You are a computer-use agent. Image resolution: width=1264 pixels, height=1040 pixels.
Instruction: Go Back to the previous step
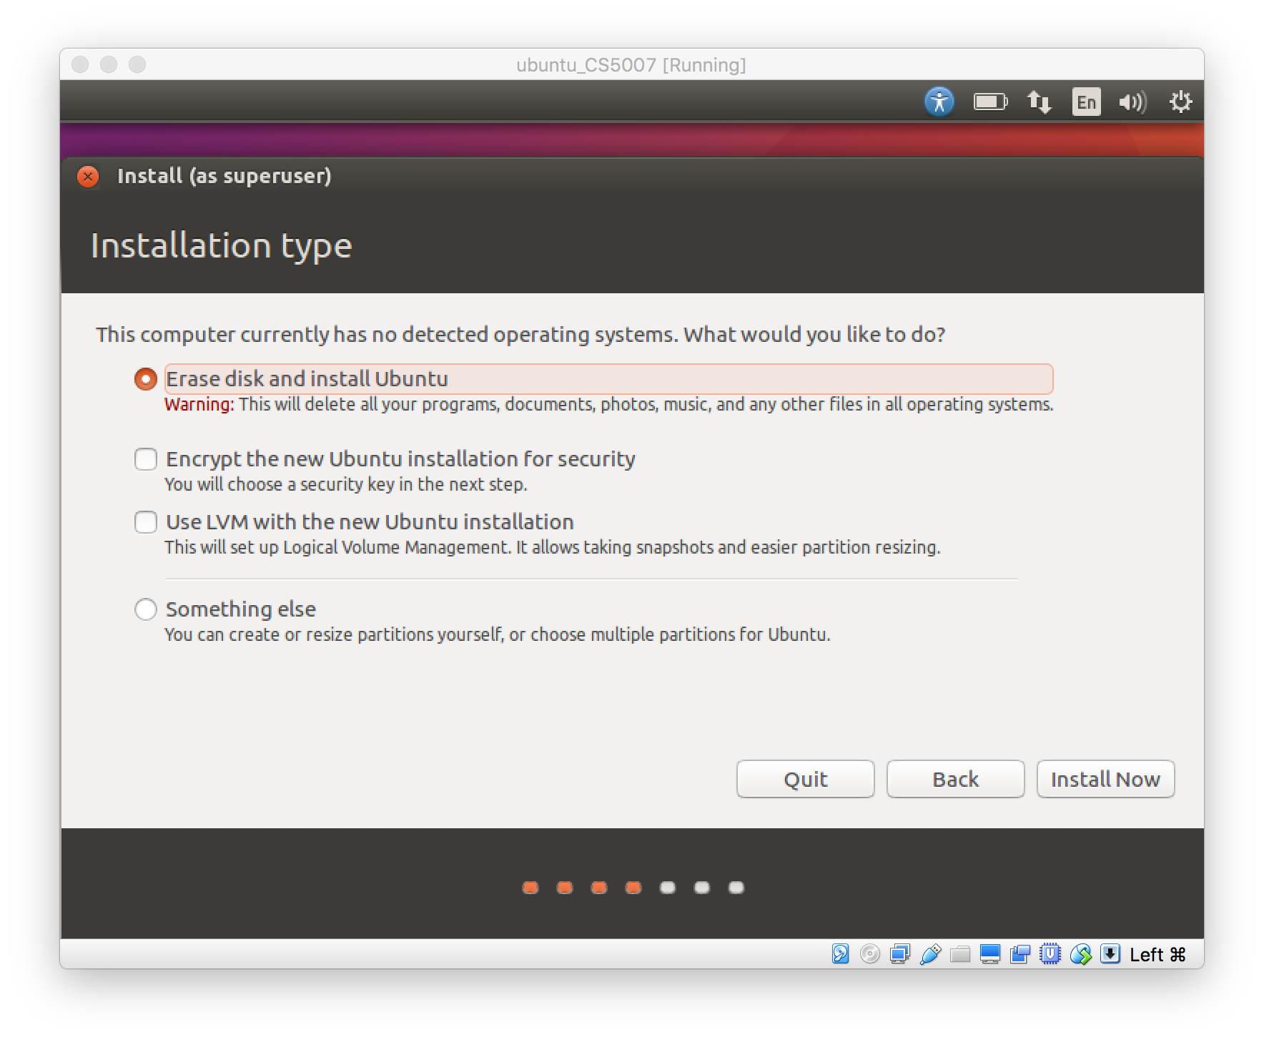tap(956, 779)
